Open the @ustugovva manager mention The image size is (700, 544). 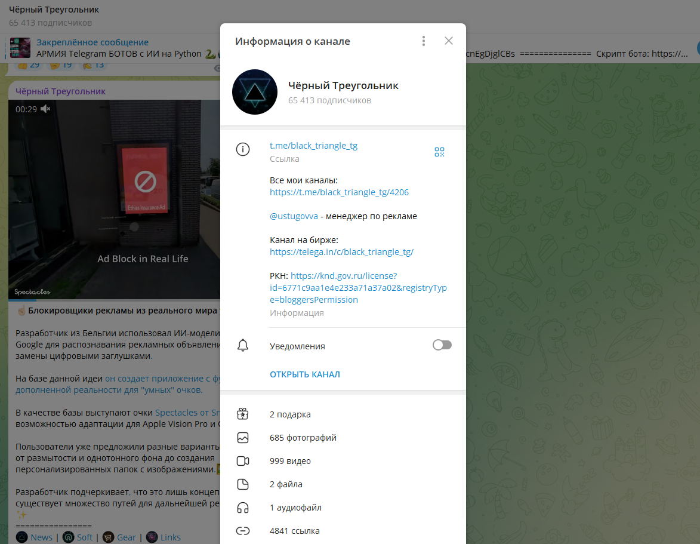tap(294, 216)
